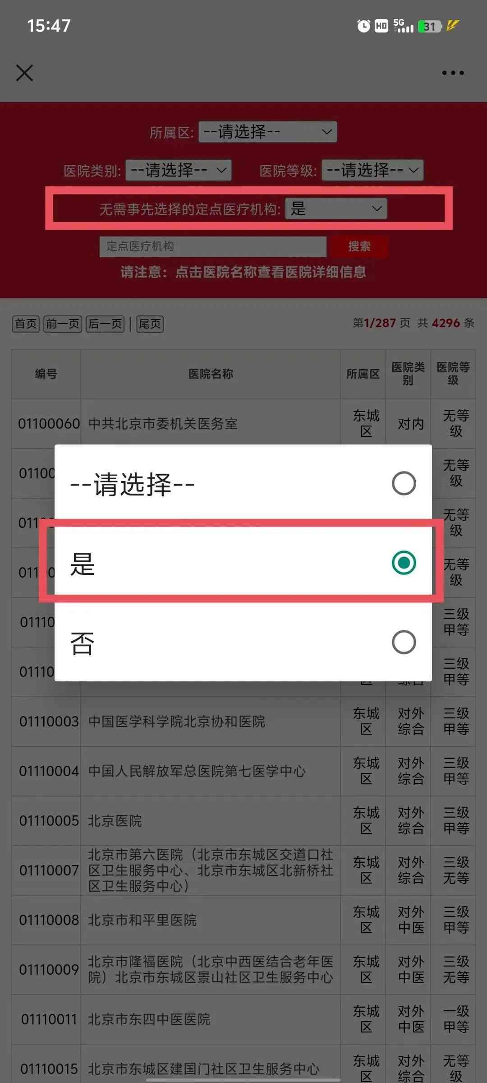Jump to 尾页 of results

click(150, 324)
